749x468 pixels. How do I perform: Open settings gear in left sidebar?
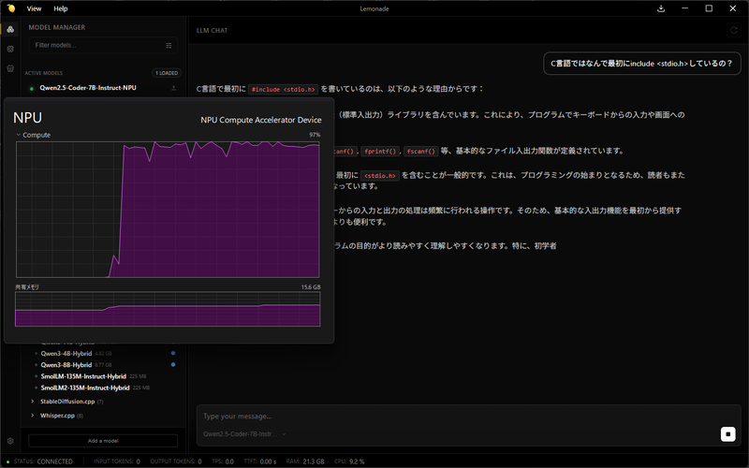[10, 441]
